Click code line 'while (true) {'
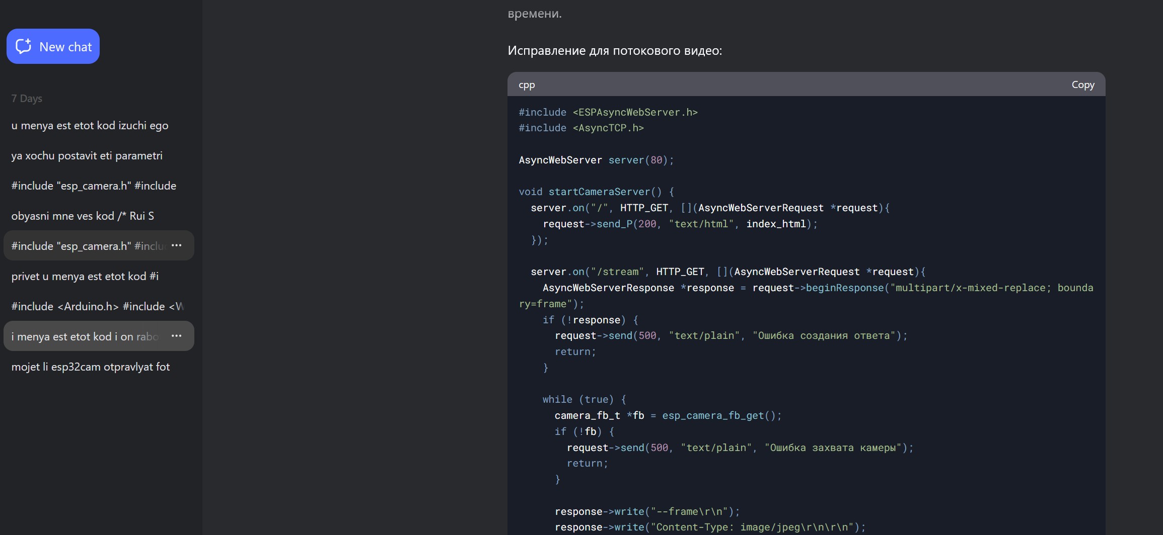Image resolution: width=1163 pixels, height=535 pixels. click(x=585, y=399)
